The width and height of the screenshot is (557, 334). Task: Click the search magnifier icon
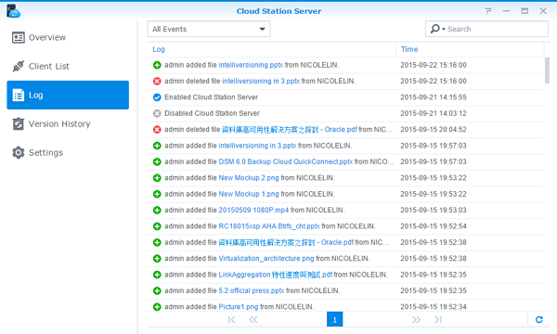pos(434,29)
